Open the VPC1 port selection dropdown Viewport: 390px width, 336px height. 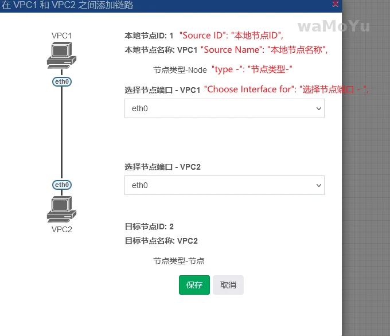[x=224, y=108]
